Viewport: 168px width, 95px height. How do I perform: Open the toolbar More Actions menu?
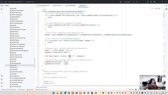[x=140, y=2]
